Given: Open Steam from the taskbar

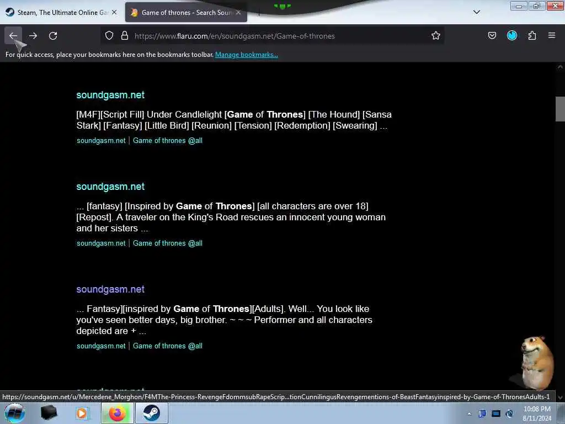Looking at the screenshot, I should 151,413.
